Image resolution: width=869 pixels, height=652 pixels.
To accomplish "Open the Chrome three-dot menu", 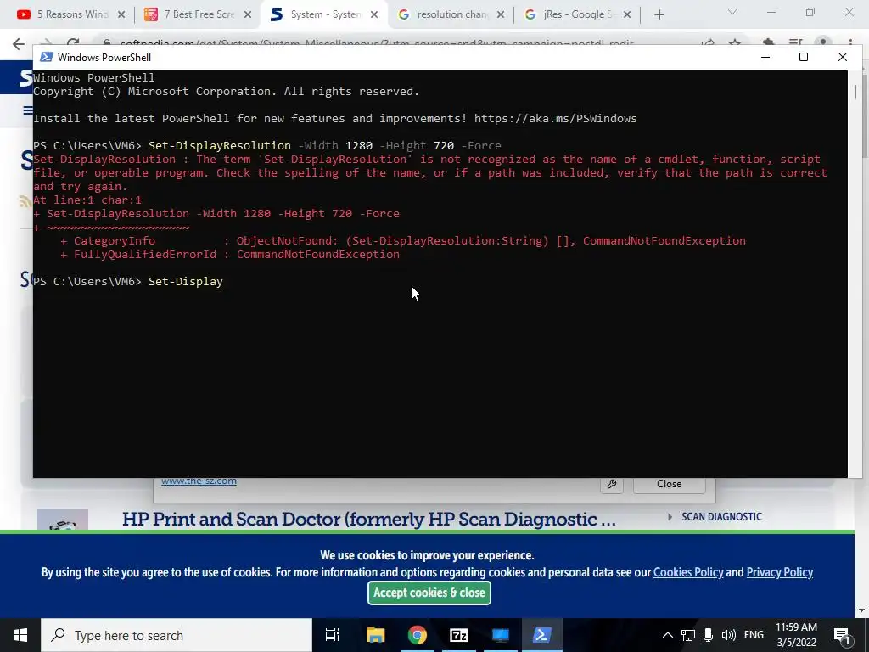I will [850, 43].
